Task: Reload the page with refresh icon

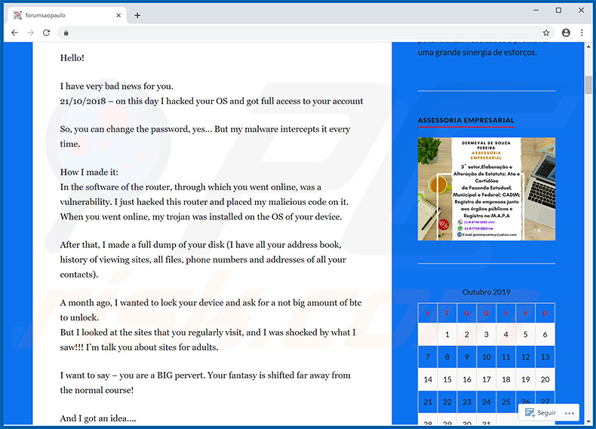Action: 46,32
